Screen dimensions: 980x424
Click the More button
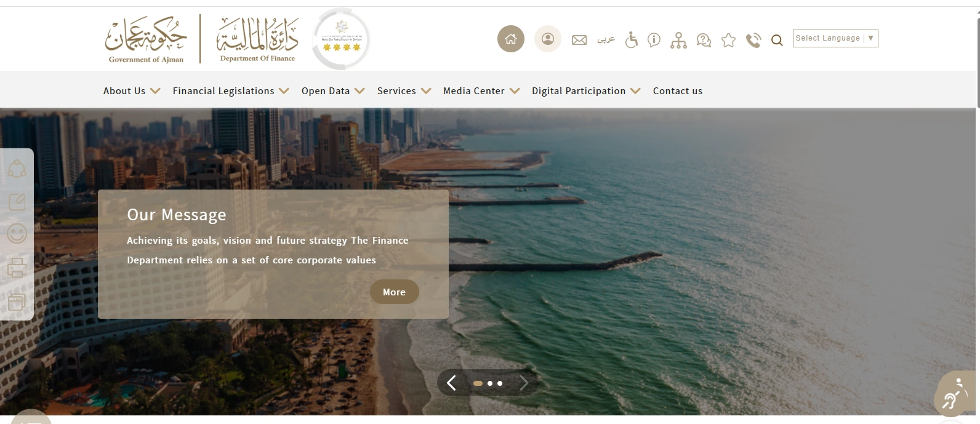pyautogui.click(x=395, y=292)
